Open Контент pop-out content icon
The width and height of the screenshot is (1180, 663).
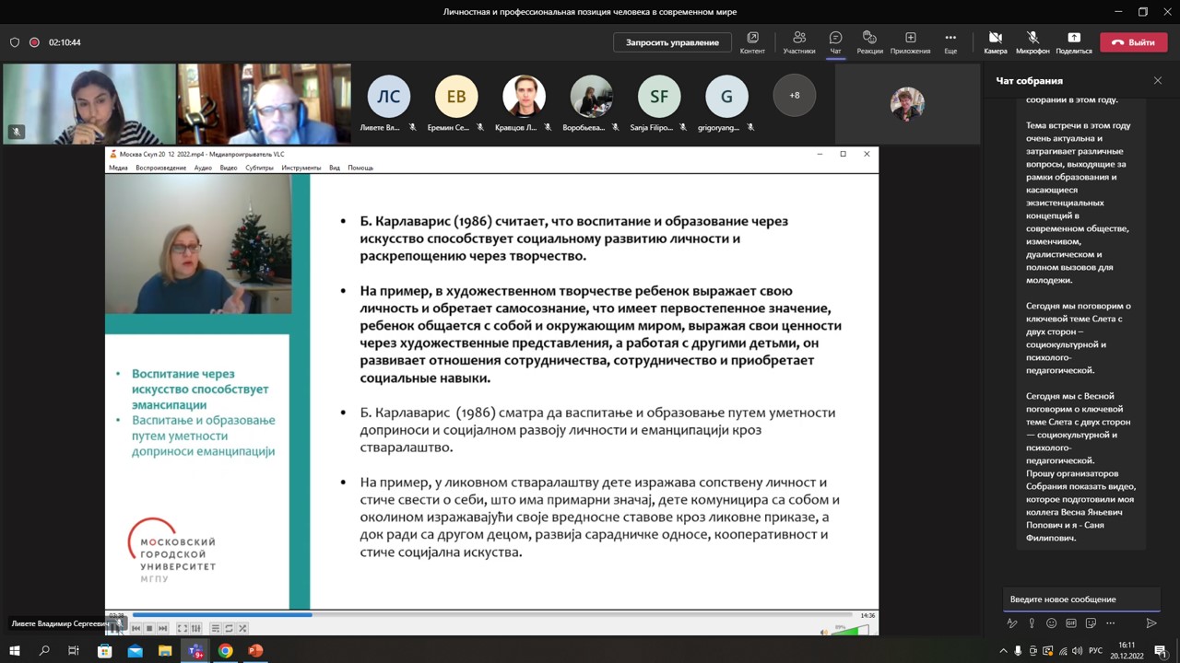pos(752,41)
